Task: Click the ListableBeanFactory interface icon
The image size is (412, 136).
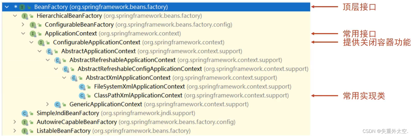Action: pyautogui.click(x=25, y=131)
